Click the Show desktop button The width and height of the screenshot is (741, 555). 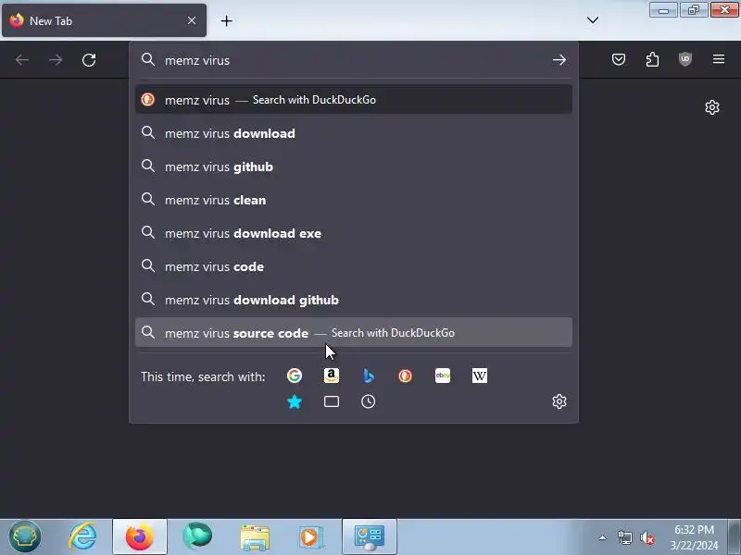(x=734, y=536)
